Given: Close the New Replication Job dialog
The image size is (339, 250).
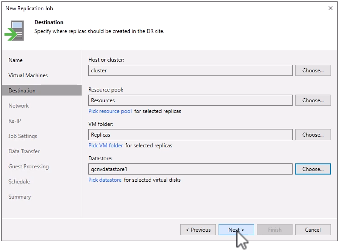Looking at the screenshot, I should [330, 8].
